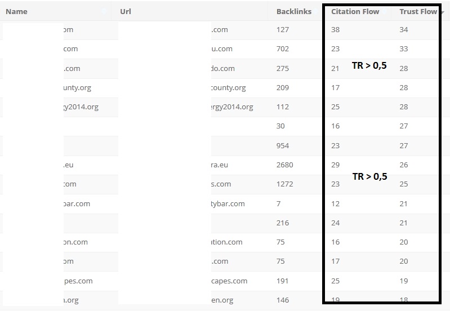Click the Trust Flow header label
The image size is (450, 315).
coord(418,11)
